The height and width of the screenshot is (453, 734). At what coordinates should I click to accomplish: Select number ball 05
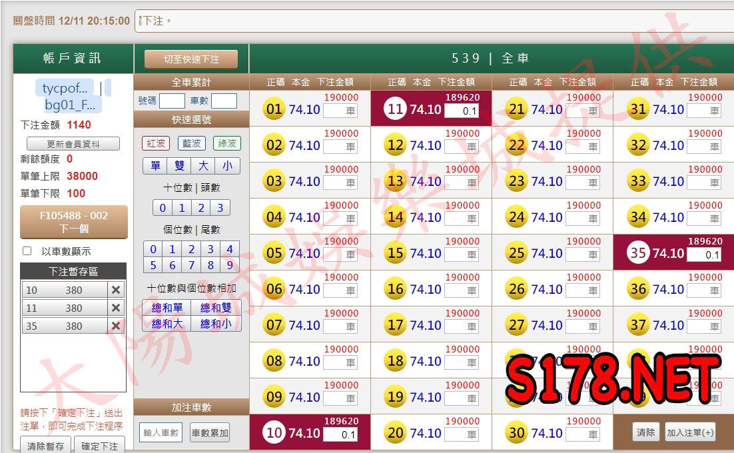pyautogui.click(x=274, y=253)
